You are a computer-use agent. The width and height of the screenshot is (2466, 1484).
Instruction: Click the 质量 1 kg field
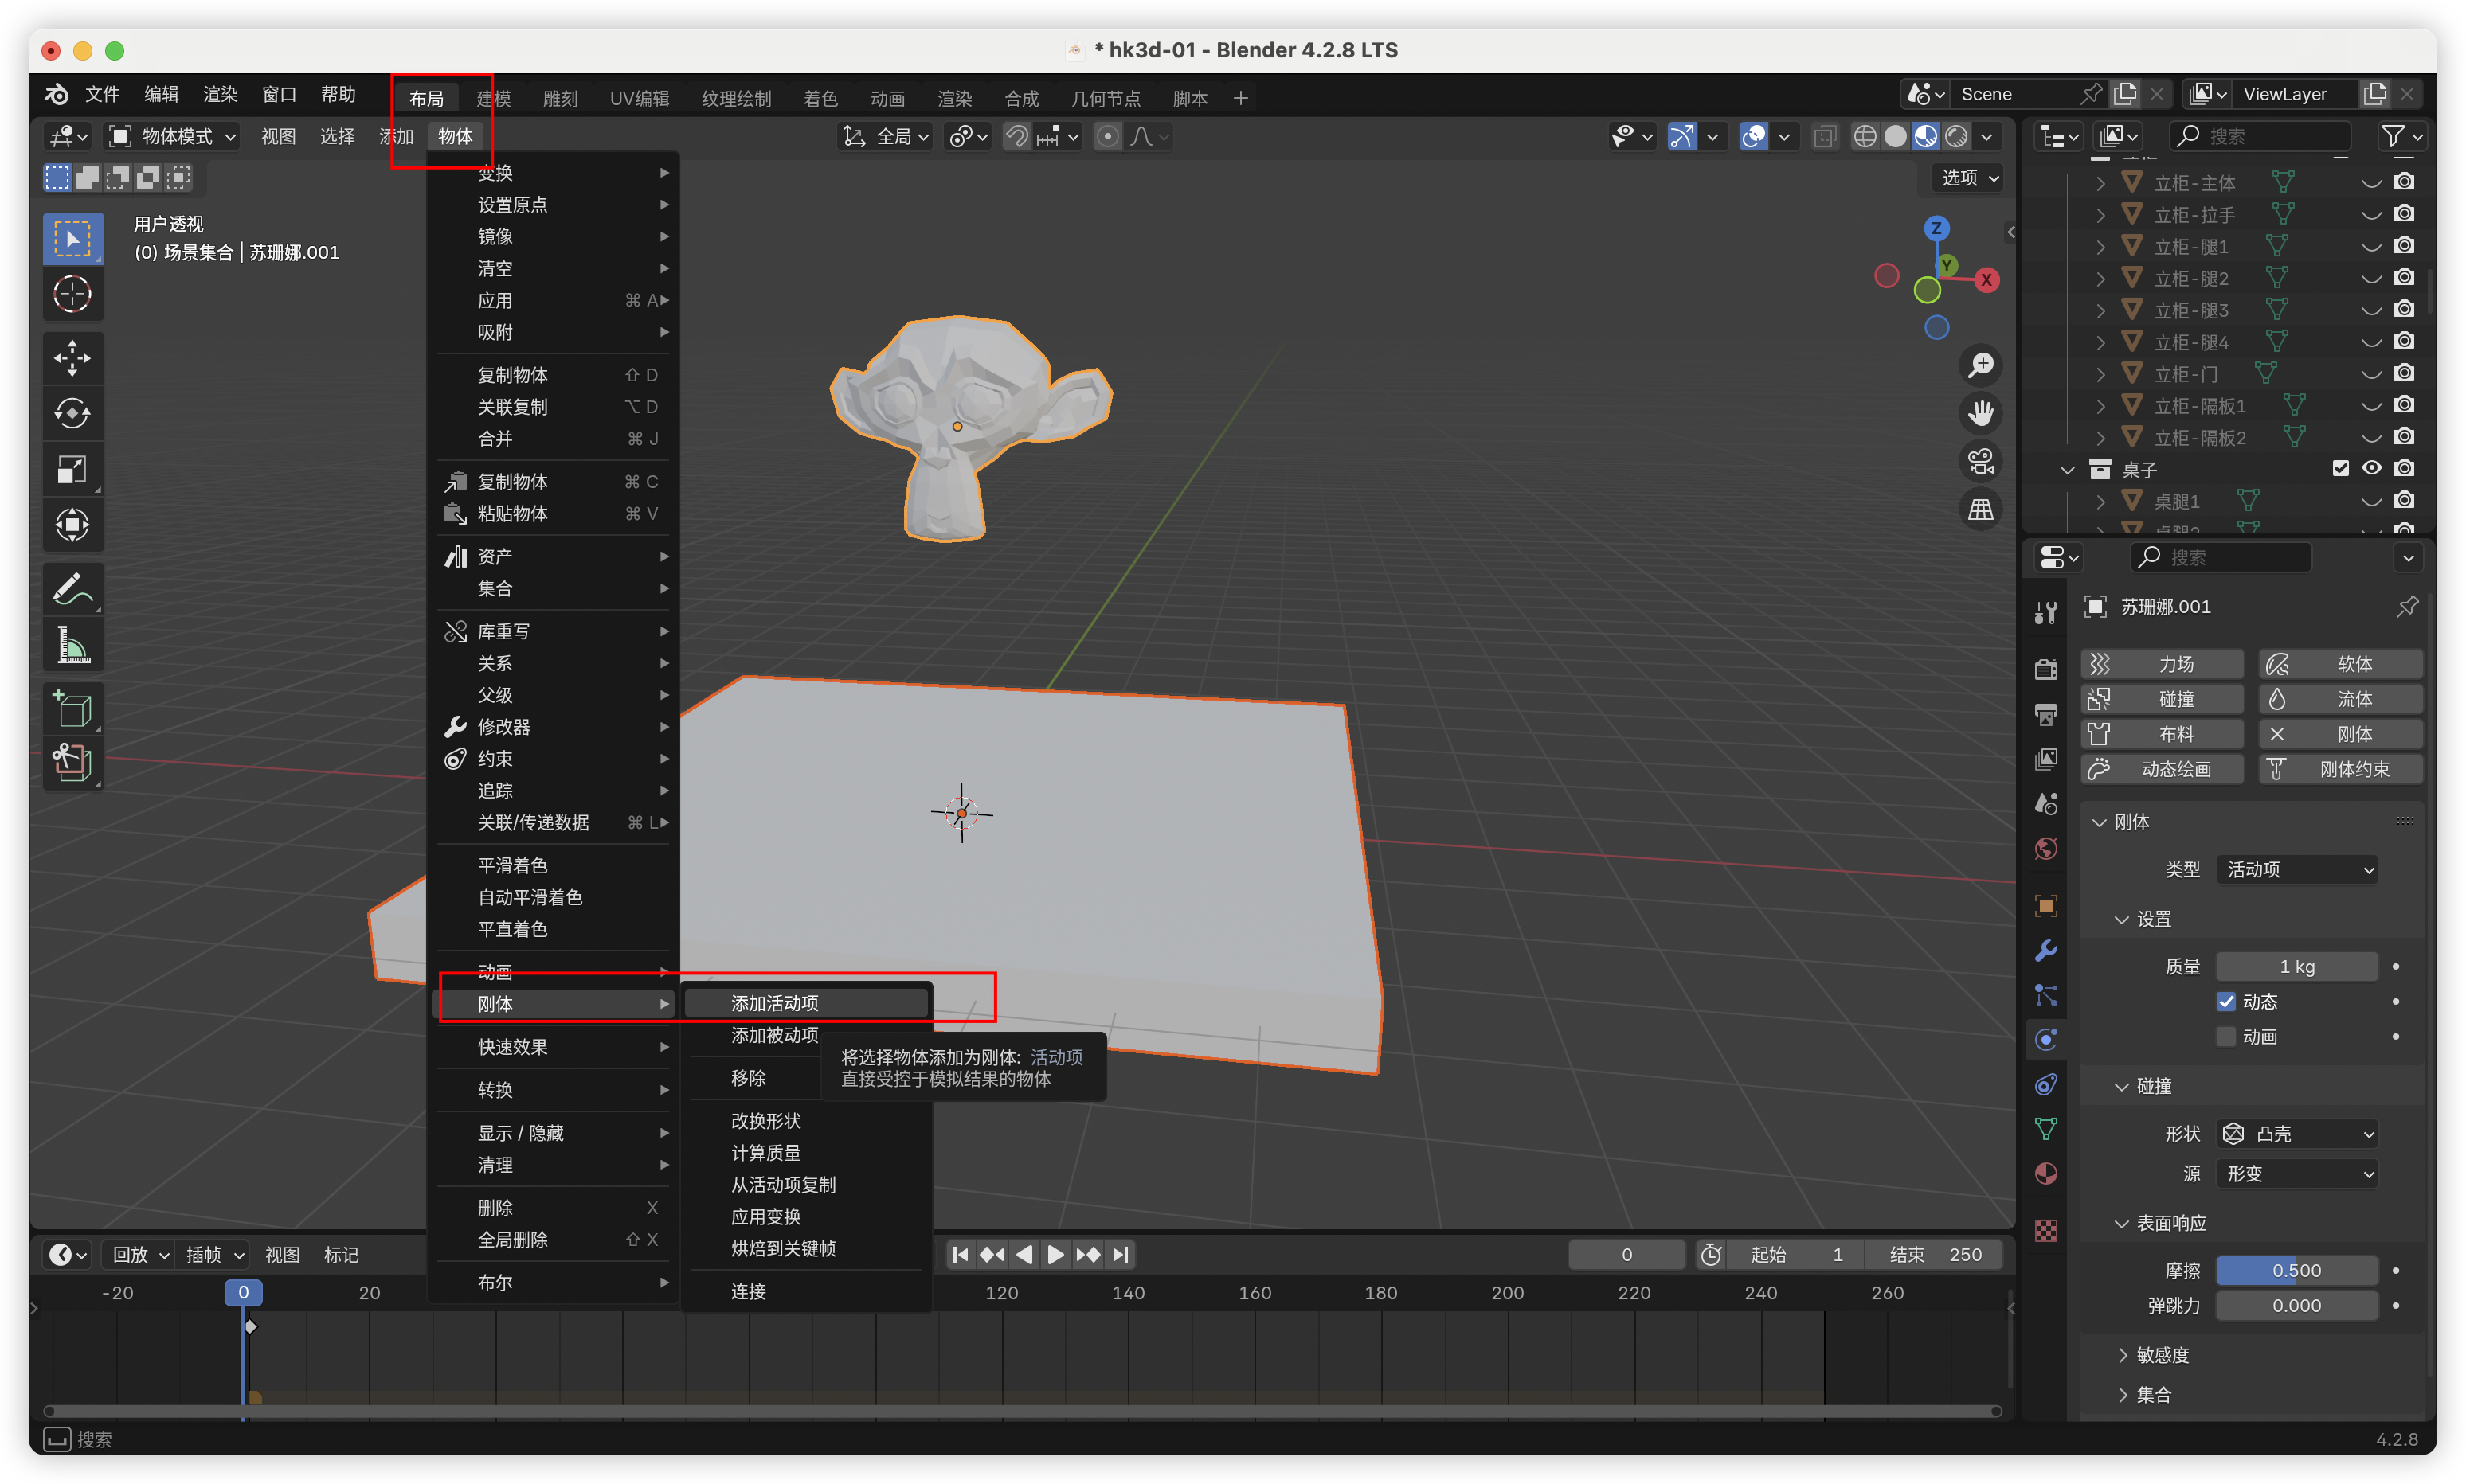pyautogui.click(x=2297, y=967)
